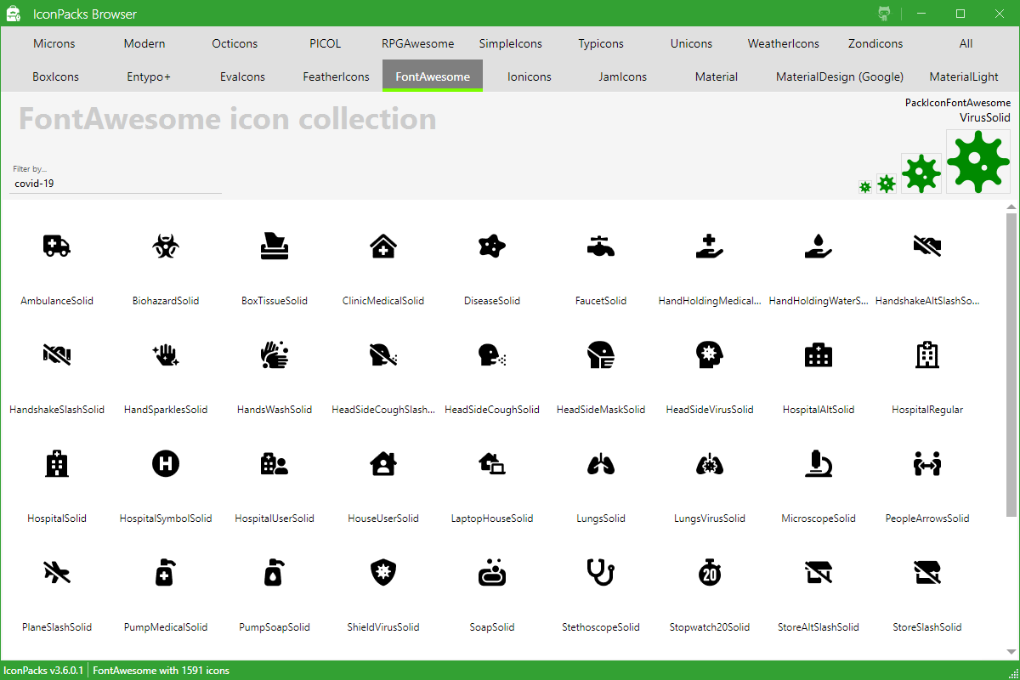Select the Stopwatch20Solid icon
Viewport: 1020px width, 680px height.
coord(710,573)
